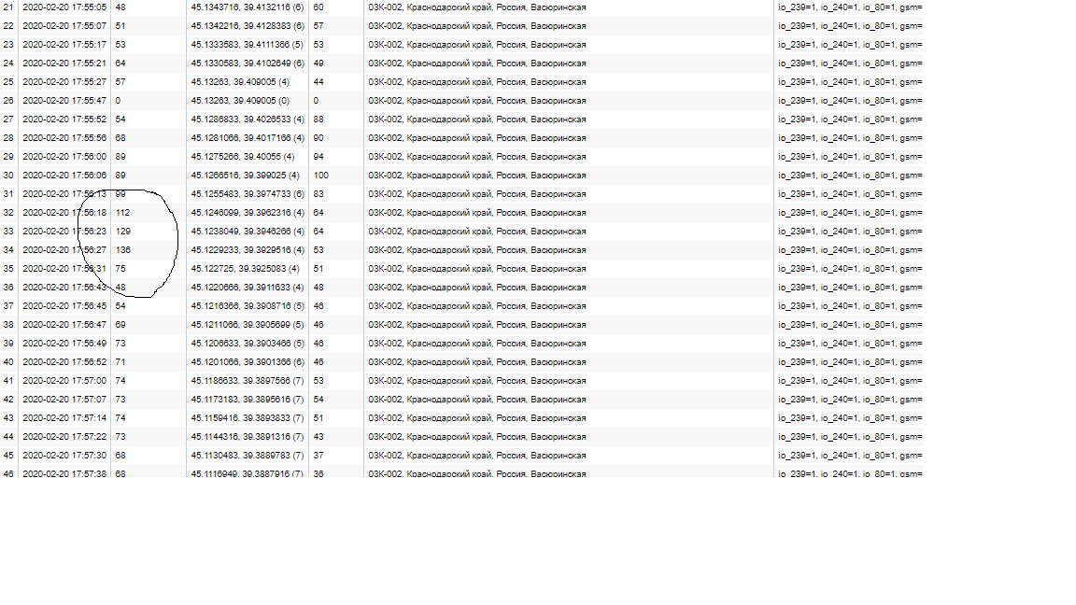This screenshot has width=1076, height=605.
Task: Select row 32 with speed 112
Action: coord(461,213)
